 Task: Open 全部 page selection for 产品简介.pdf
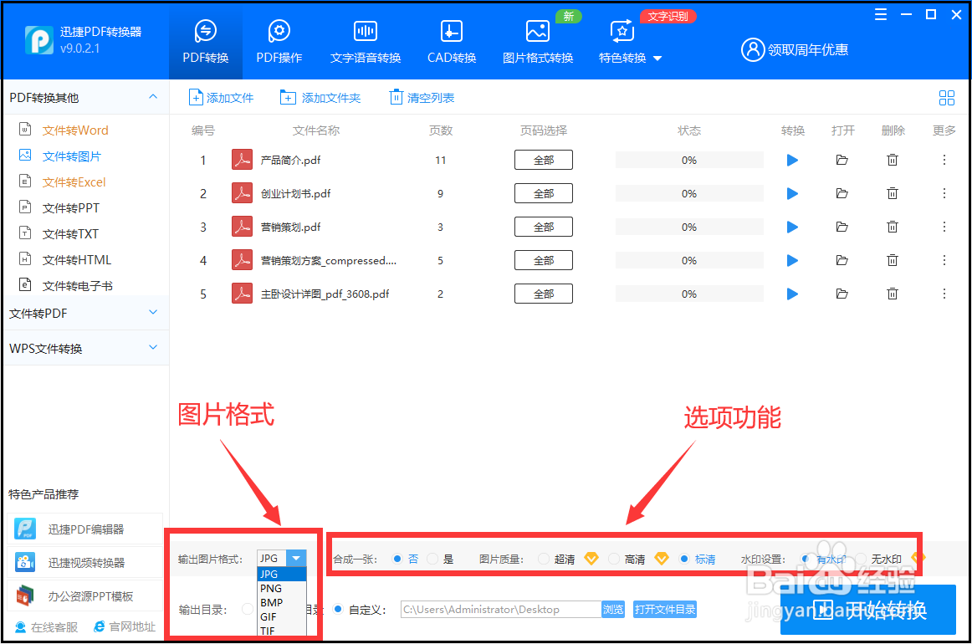[544, 160]
